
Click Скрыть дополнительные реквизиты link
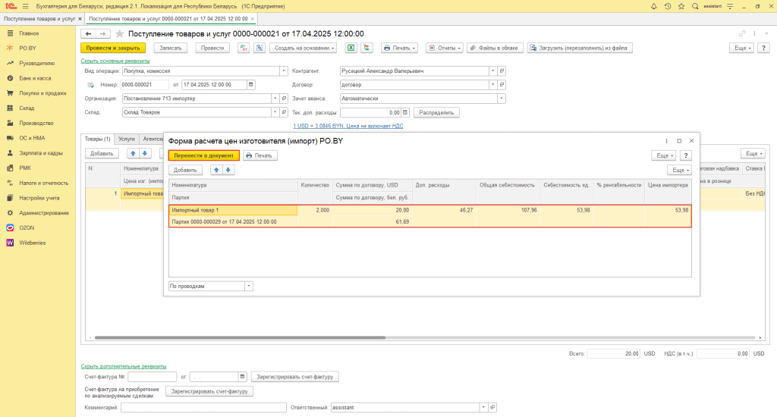[124, 366]
